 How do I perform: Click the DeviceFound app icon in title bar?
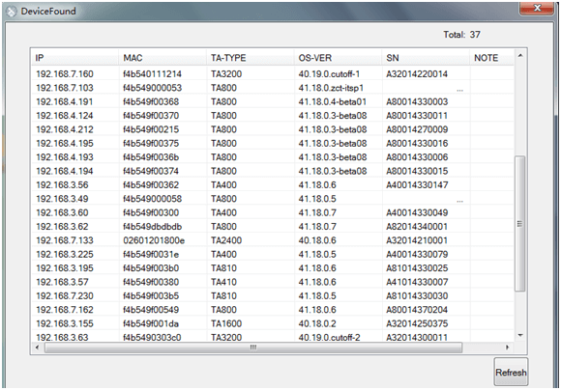click(12, 12)
